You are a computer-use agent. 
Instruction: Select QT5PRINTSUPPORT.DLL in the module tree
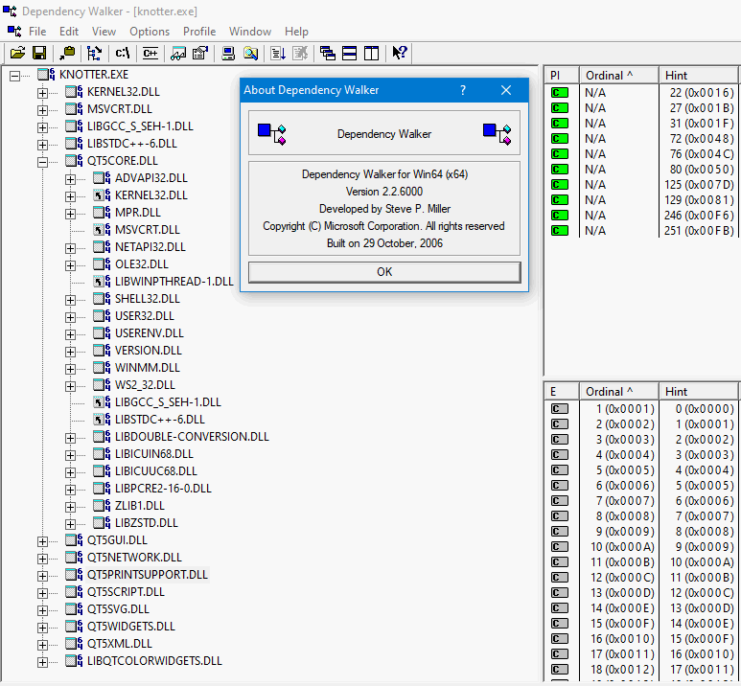coord(148,575)
